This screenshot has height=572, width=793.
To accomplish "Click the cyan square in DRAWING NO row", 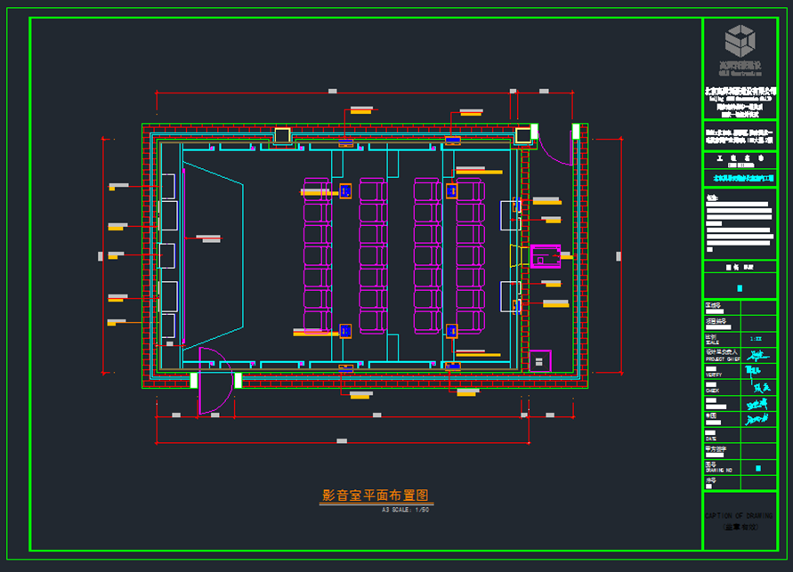I will click(758, 469).
